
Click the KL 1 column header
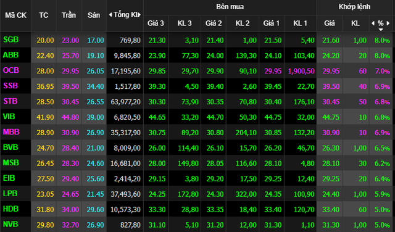tap(301, 23)
